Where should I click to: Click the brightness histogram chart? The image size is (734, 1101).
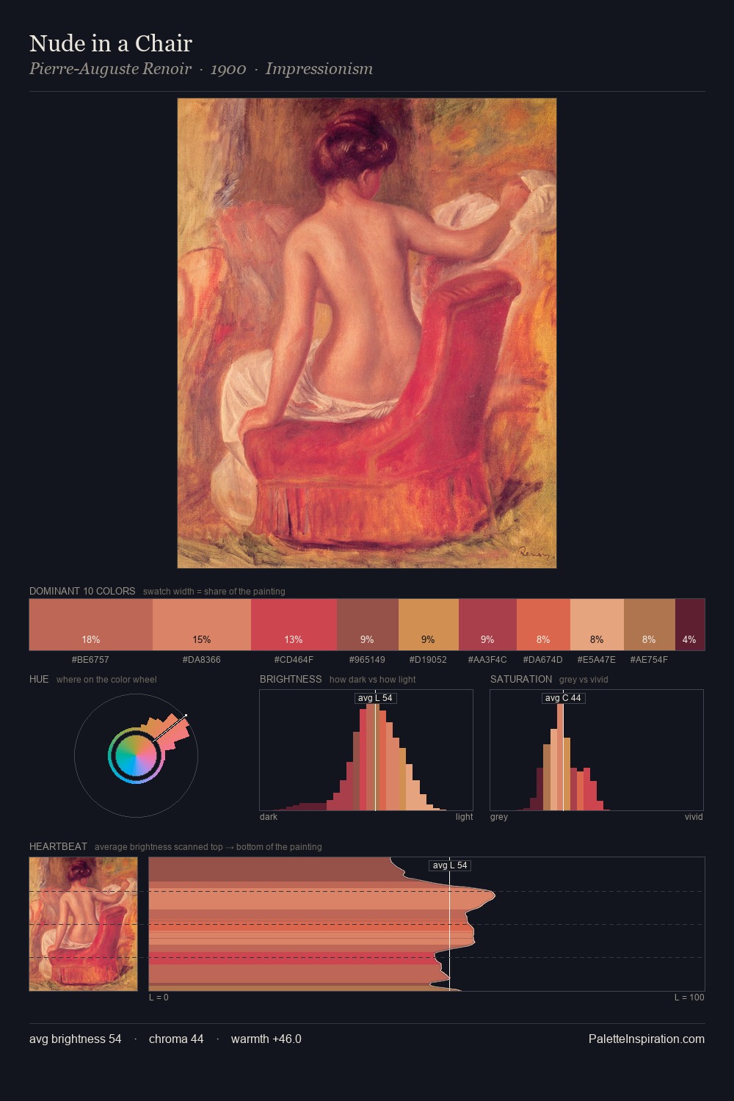(x=366, y=750)
